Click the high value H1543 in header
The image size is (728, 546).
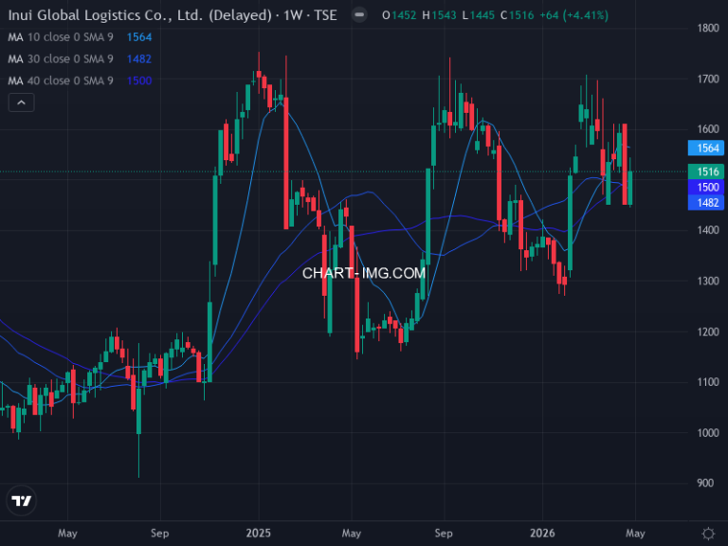pyautogui.click(x=439, y=15)
